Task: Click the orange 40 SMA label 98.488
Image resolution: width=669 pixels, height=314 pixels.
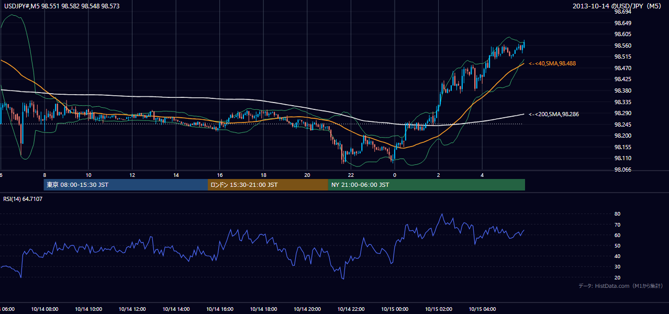Action: pyautogui.click(x=552, y=63)
